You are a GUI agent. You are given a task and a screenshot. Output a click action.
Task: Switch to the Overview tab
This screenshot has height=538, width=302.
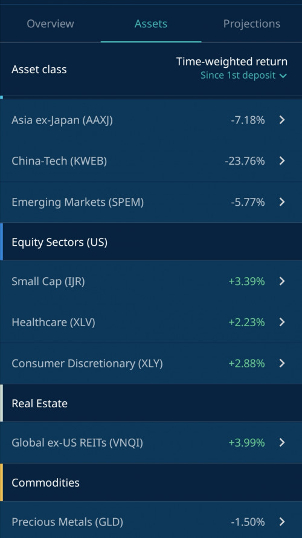[50, 24]
